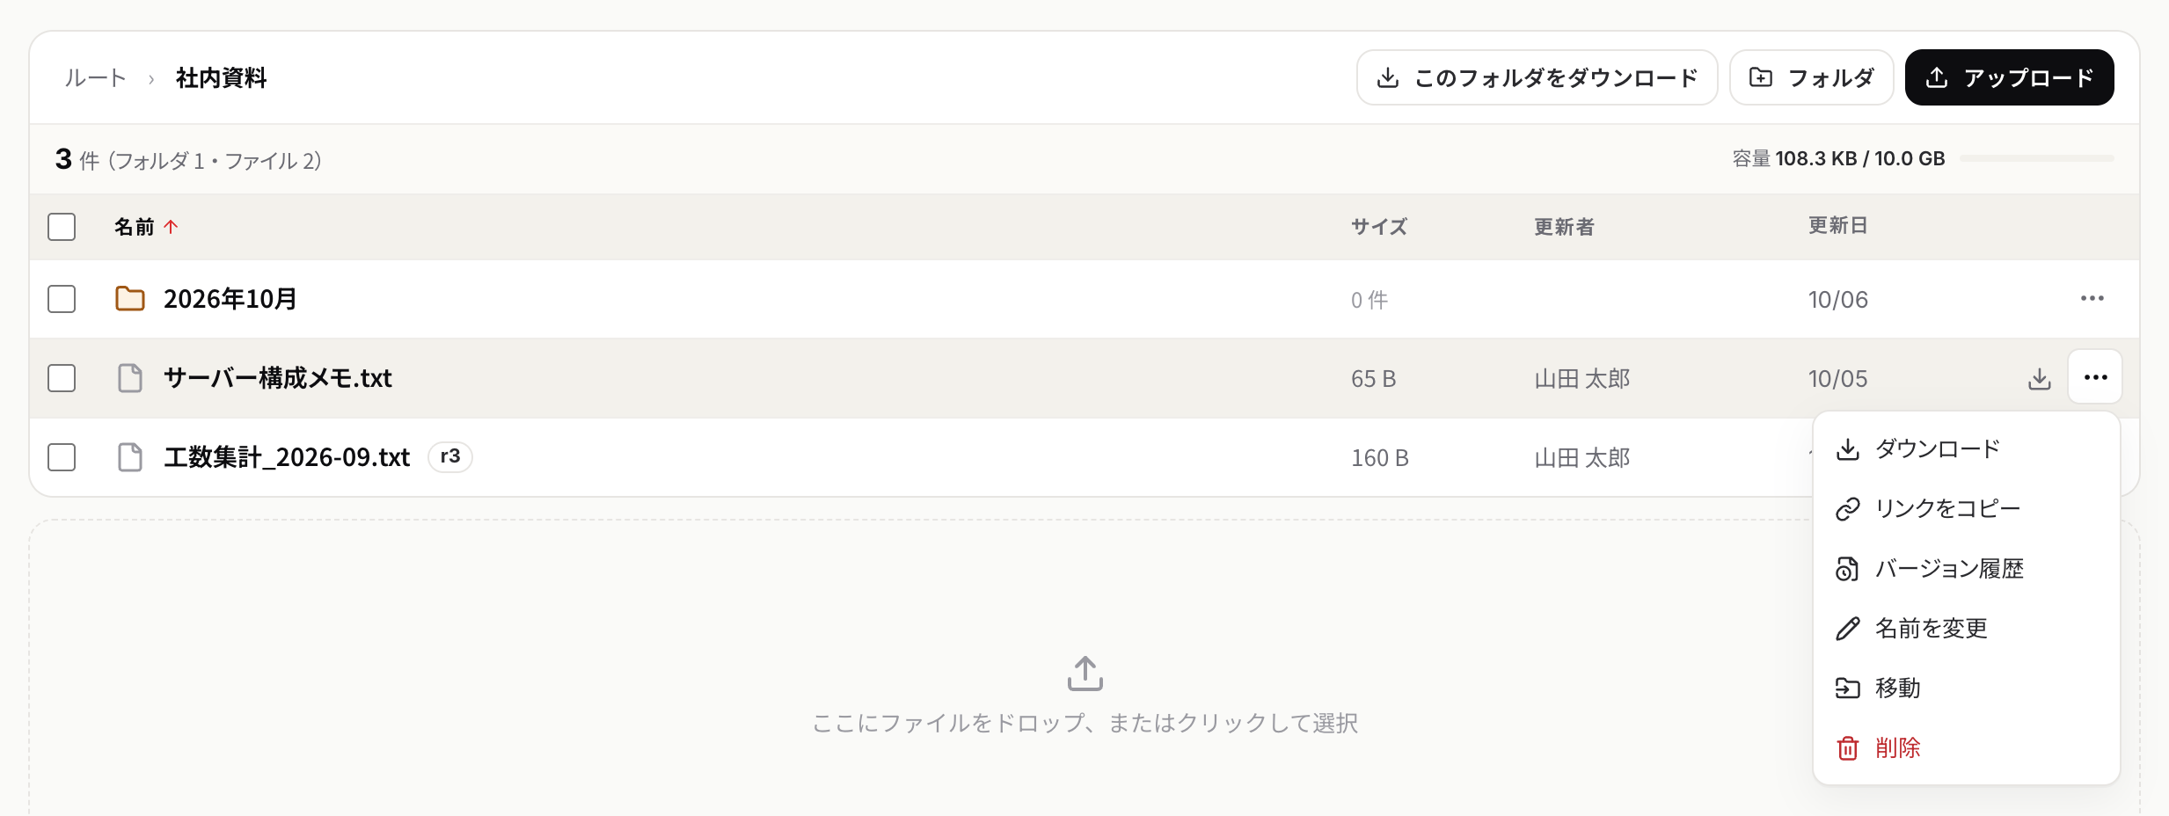Go to ルート breadcrumb link

[95, 78]
